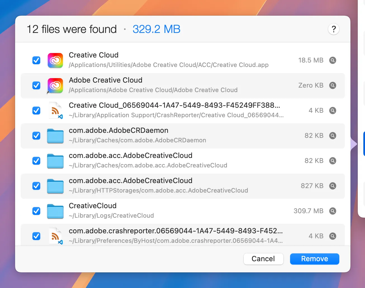Click the com.adobe.AdobeCRDaemon folder icon

(55, 136)
